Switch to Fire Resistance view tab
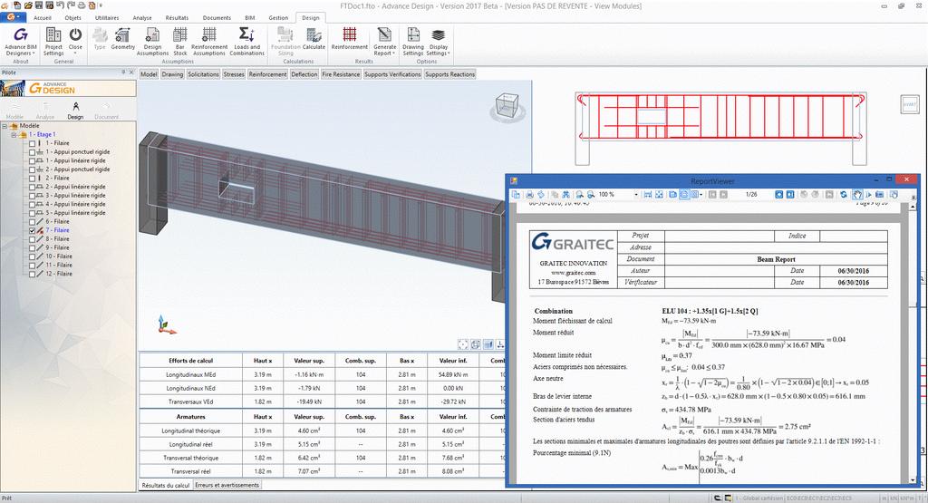Screen dimensions: 928x503 tap(341, 74)
